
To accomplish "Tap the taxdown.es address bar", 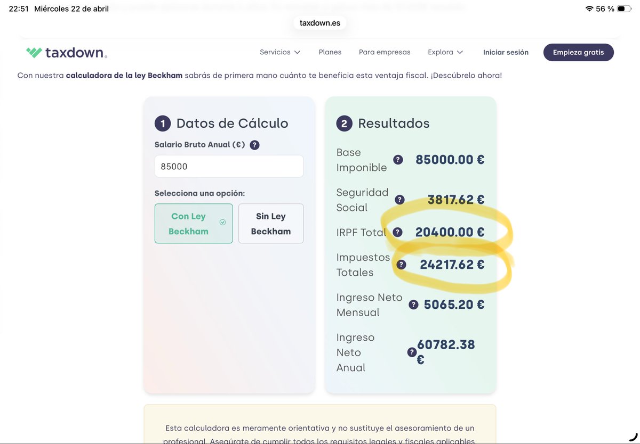I will click(x=320, y=23).
